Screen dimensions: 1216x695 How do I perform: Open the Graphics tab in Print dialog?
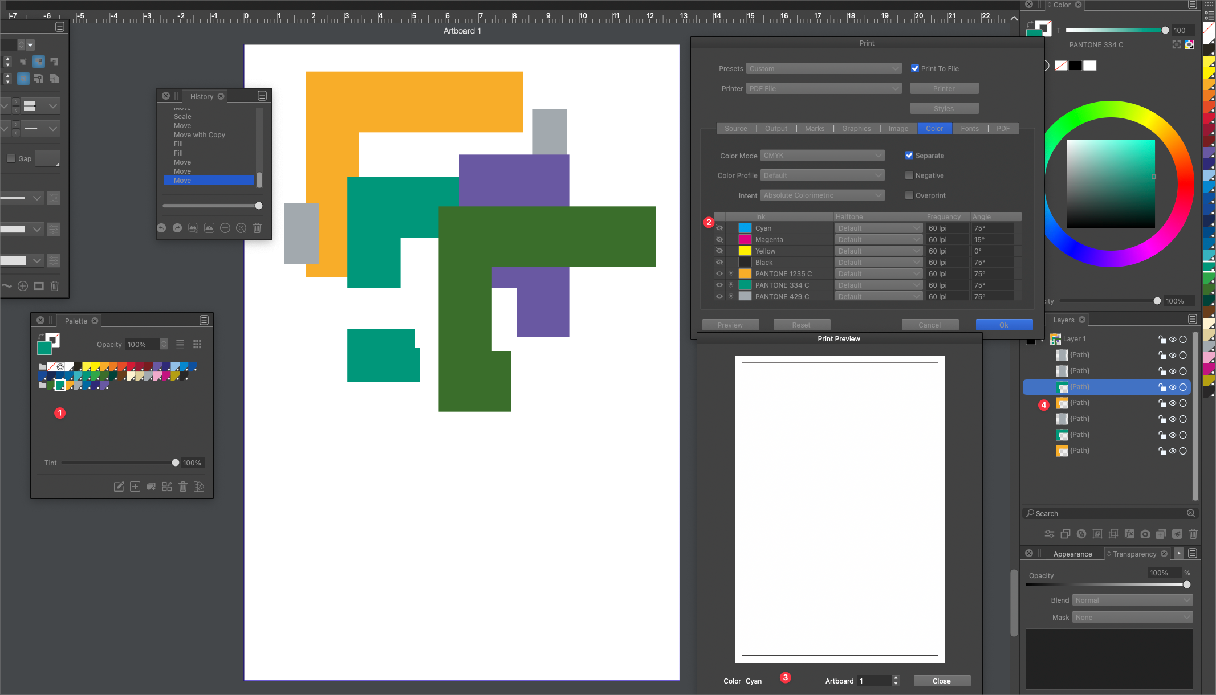coord(856,129)
